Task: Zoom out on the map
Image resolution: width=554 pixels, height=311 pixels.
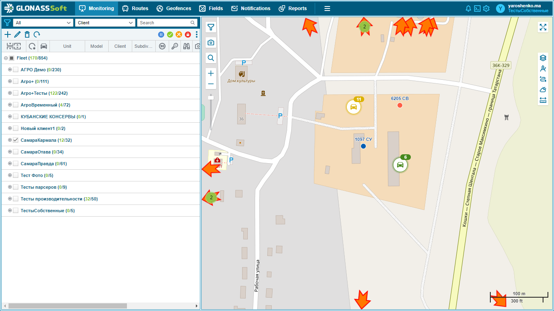Action: (x=211, y=84)
